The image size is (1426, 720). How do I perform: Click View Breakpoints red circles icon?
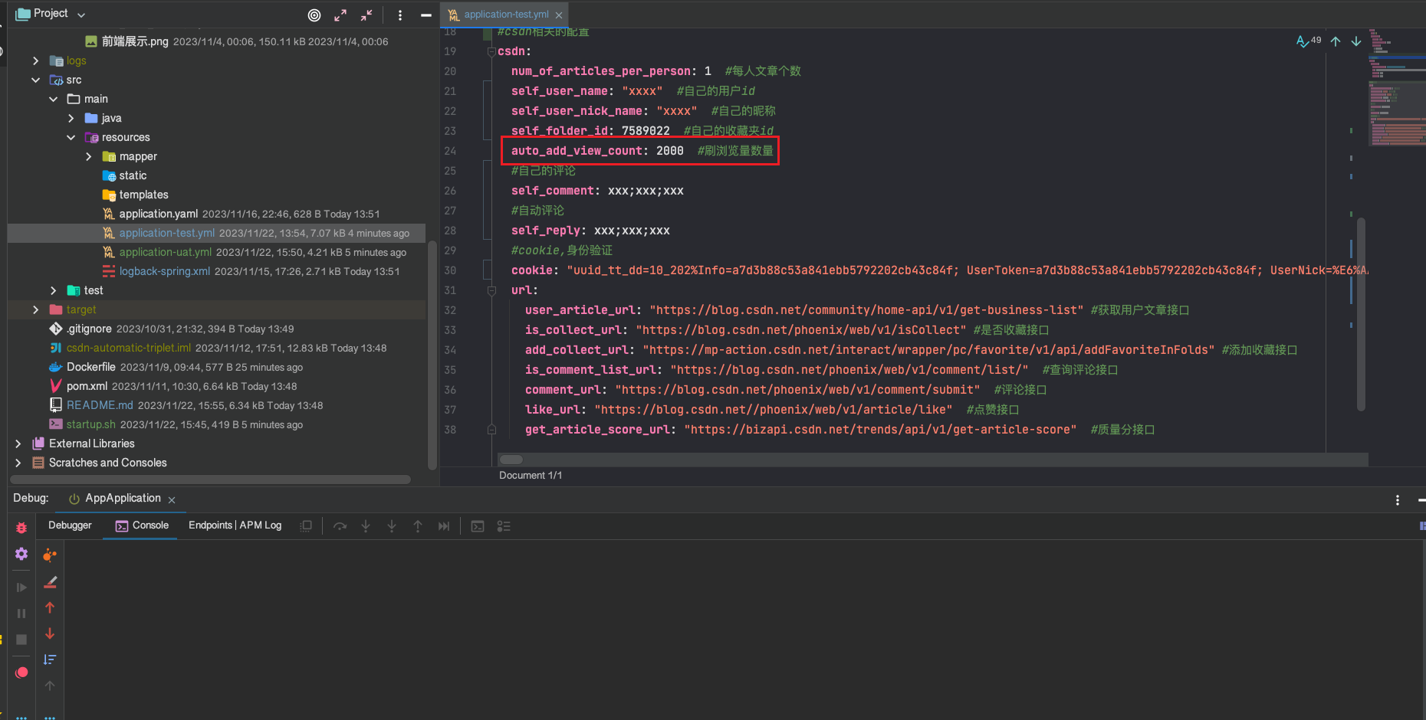click(21, 673)
